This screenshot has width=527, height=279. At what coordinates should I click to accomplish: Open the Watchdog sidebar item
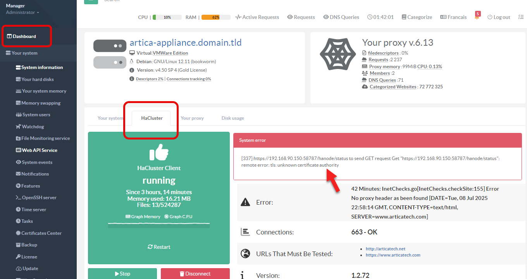coord(33,126)
